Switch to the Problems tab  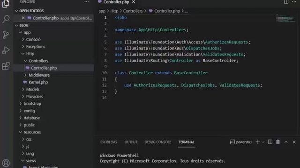[109, 142]
